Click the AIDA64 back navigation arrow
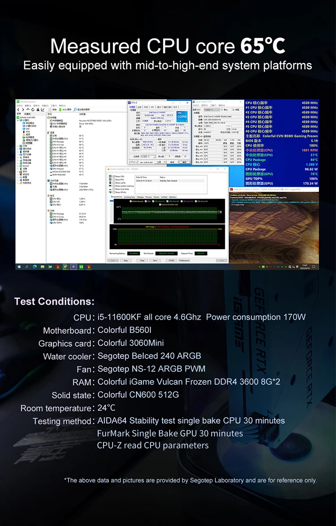Image resolution: width=336 pixels, height=526 pixels. pos(19,109)
